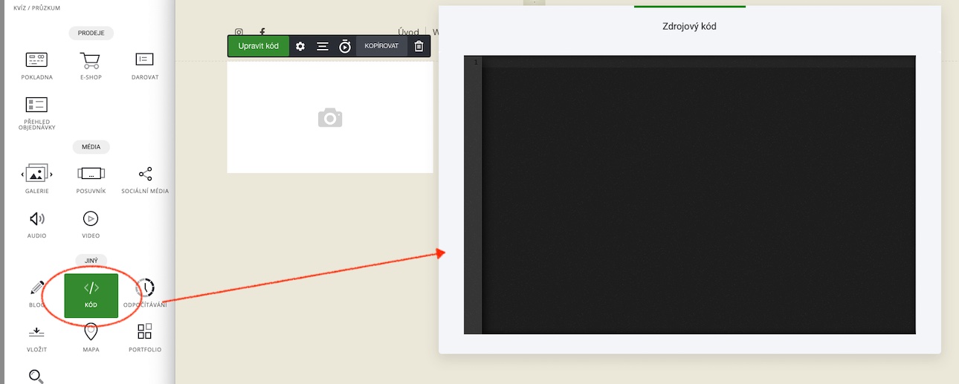959x384 pixels.
Task: Select the Blog pencil element
Action: tap(36, 294)
